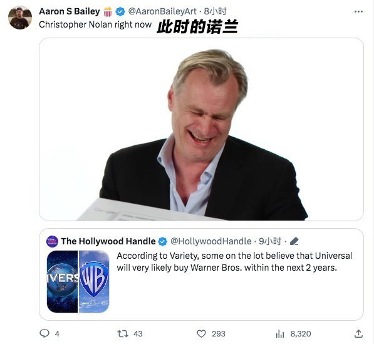The height and width of the screenshot is (344, 374).
Task: Open Aaron S Bailey's profile avatar
Action: tap(20, 18)
